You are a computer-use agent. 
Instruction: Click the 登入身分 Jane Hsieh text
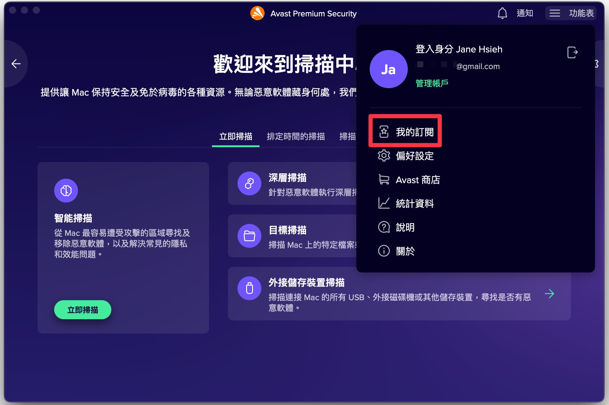point(459,49)
